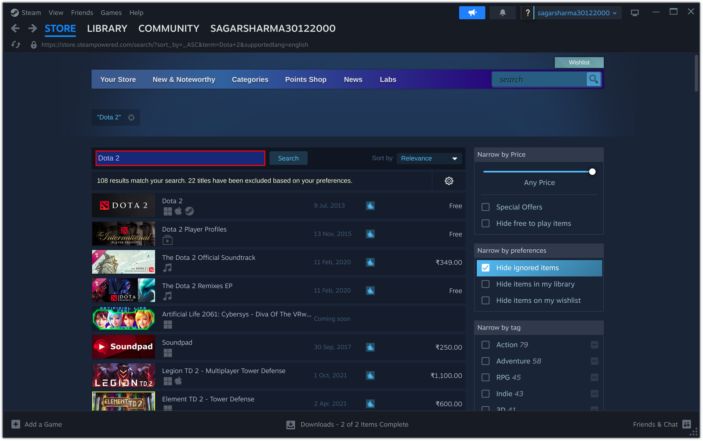703x441 pixels.
Task: Enable Hide free to play items
Action: pyautogui.click(x=485, y=223)
